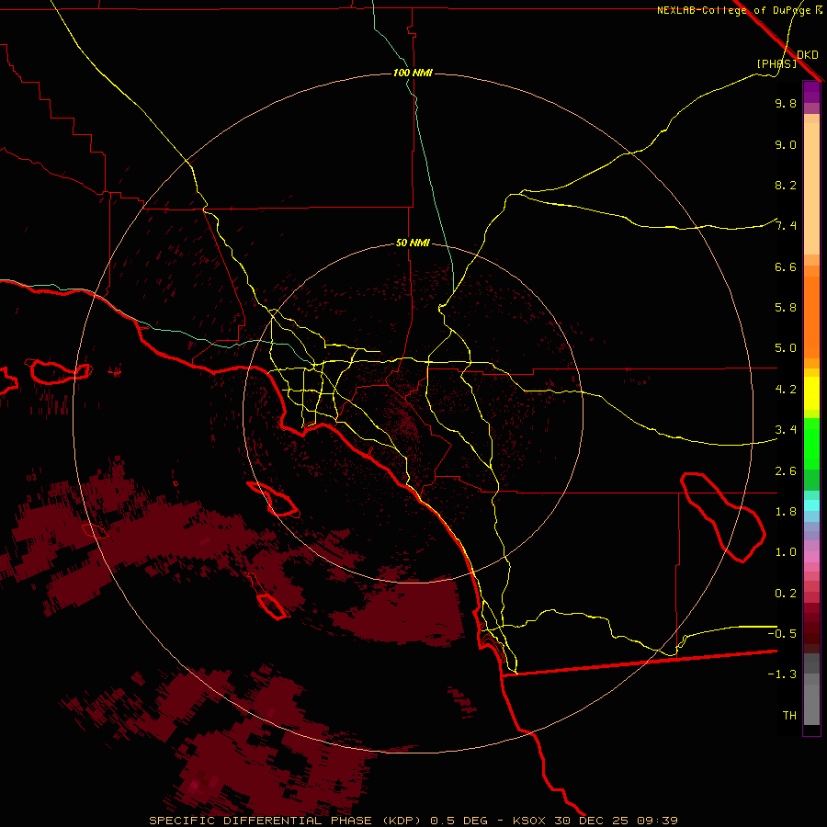Click the DKD product label
Screen dimensions: 827x827
(808, 55)
